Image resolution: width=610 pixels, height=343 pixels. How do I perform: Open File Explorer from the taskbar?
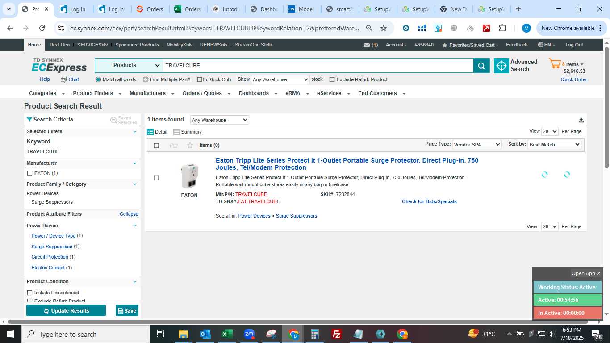click(183, 334)
